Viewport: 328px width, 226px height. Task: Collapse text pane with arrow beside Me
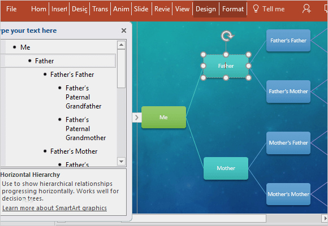pos(137,118)
